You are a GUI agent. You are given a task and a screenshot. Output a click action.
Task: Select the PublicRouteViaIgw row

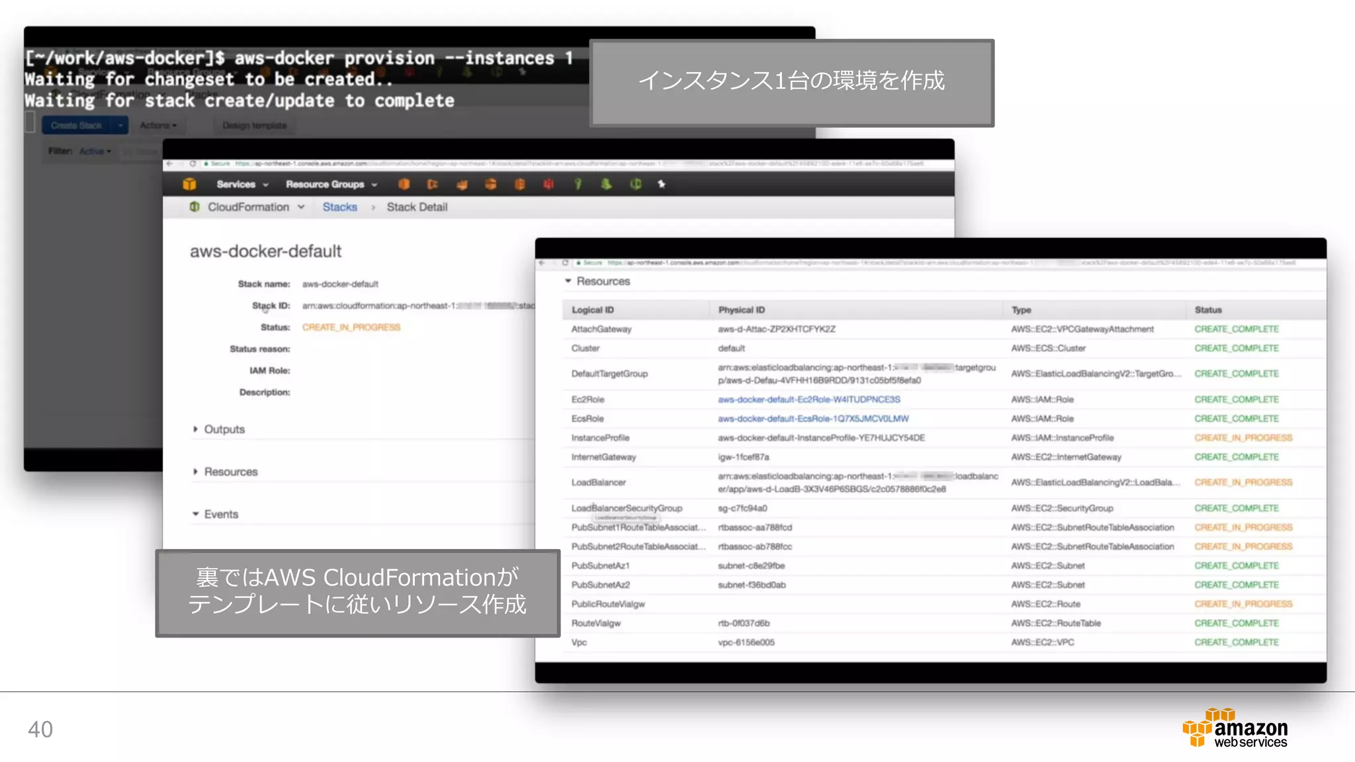click(944, 604)
